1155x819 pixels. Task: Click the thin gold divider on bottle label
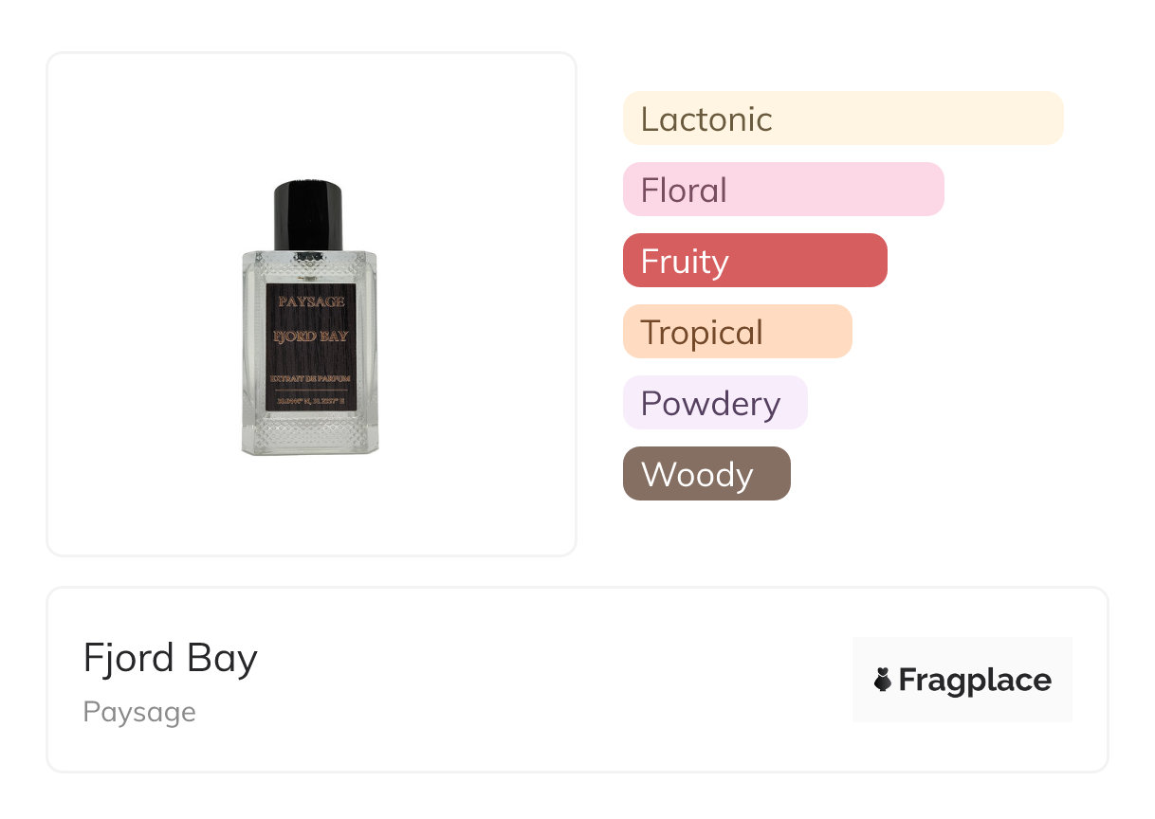(310, 390)
